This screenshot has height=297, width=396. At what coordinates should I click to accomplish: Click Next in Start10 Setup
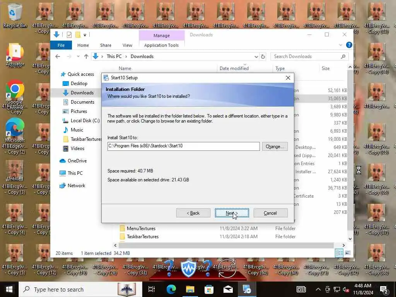[x=232, y=213]
